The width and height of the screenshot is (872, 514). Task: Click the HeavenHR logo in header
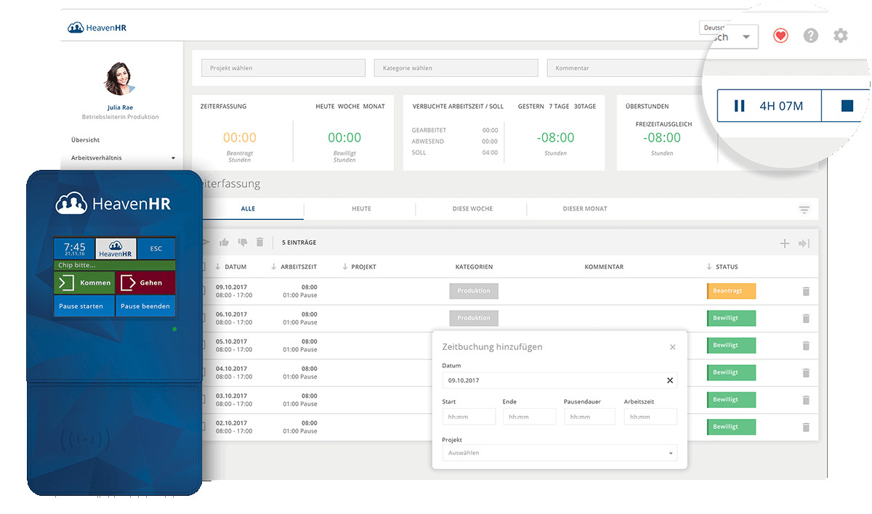pos(97,28)
